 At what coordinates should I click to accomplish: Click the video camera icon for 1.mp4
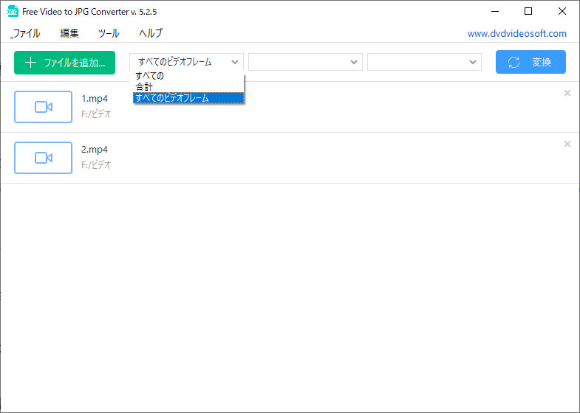(43, 107)
